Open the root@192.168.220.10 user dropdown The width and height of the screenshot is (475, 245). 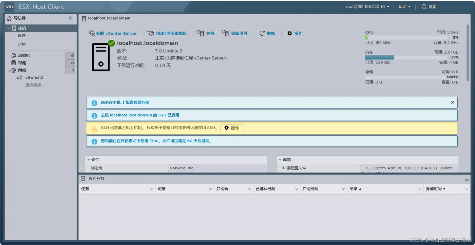367,6
